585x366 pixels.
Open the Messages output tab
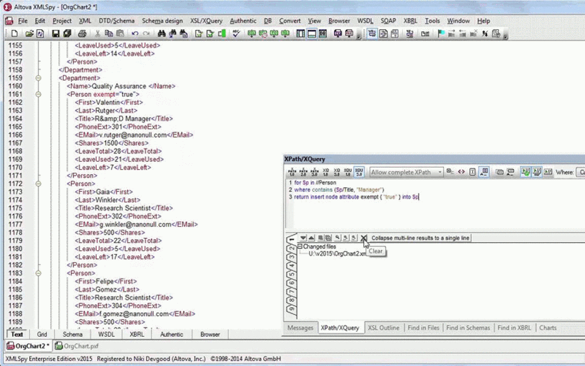coord(300,328)
